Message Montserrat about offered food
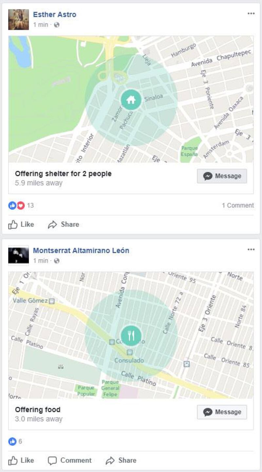This screenshot has height=472, width=262. [x=222, y=412]
